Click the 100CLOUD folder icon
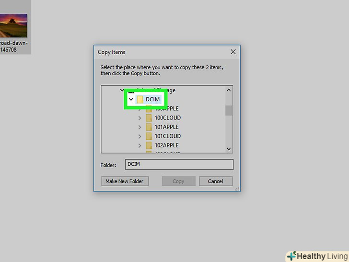This screenshot has width=349, height=262. tap(149, 118)
